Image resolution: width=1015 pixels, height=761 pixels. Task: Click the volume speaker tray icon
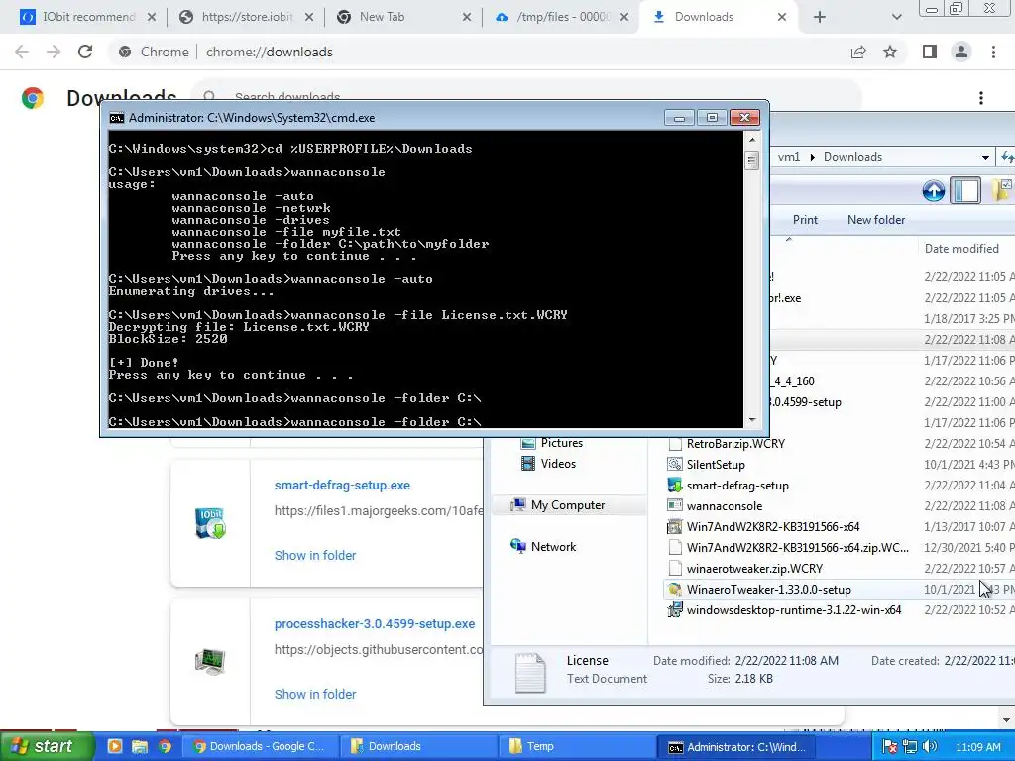pyautogui.click(x=930, y=747)
